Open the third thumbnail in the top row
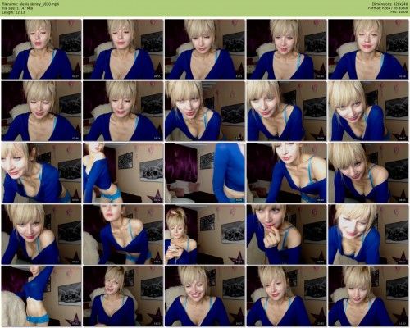Viewport: 410px width, 328px height. [x=205, y=49]
